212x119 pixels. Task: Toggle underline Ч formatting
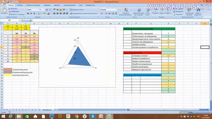[x=34, y=14]
